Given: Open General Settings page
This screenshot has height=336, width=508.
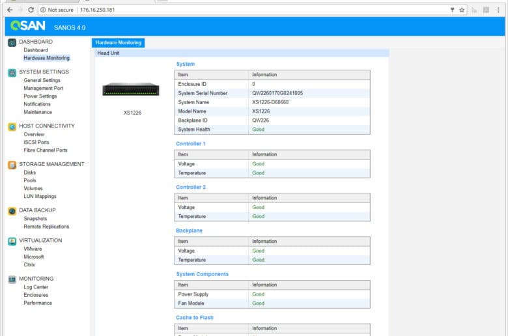Looking at the screenshot, I should (42, 80).
